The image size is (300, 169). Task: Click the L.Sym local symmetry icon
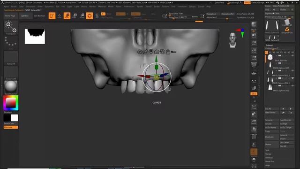(254, 81)
